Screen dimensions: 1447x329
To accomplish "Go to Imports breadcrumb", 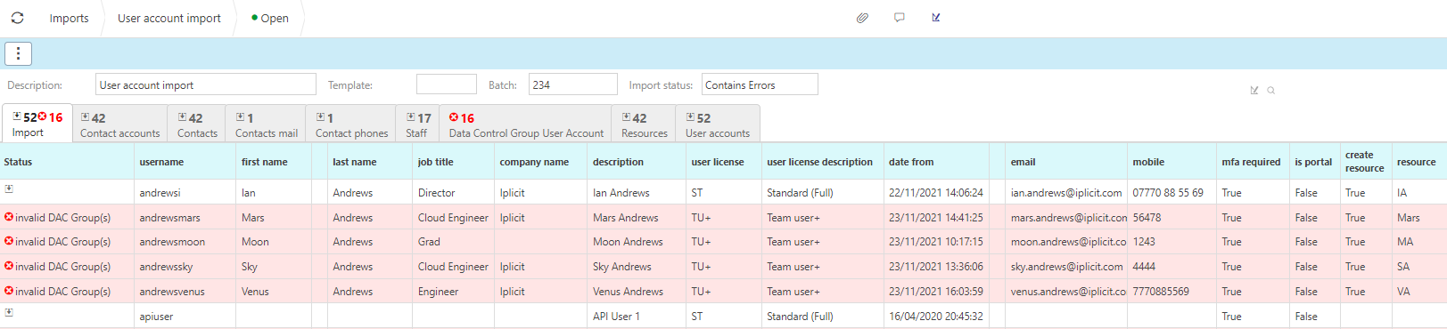I will (x=69, y=18).
